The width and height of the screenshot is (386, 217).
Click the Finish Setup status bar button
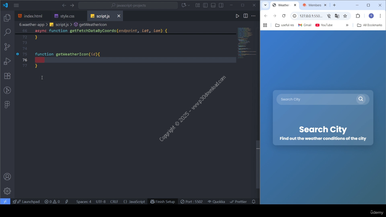click(x=163, y=202)
